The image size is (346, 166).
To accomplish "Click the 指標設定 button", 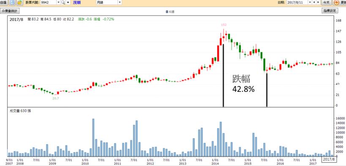I will point(330,11).
